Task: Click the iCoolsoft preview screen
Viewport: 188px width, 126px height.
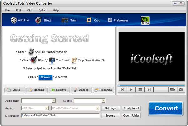Action: tap(152, 57)
